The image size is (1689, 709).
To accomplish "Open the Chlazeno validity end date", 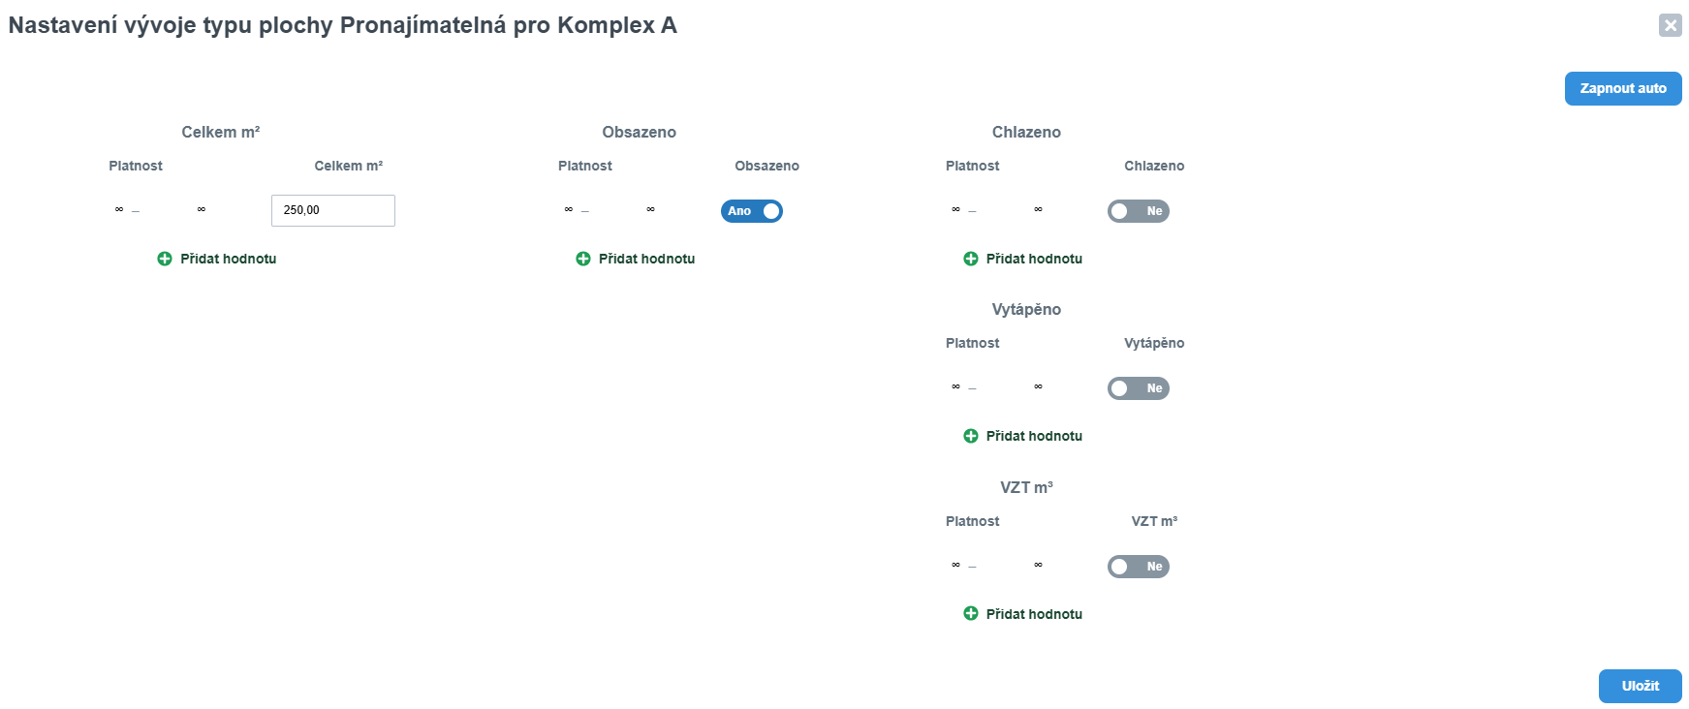I will [x=1038, y=209].
